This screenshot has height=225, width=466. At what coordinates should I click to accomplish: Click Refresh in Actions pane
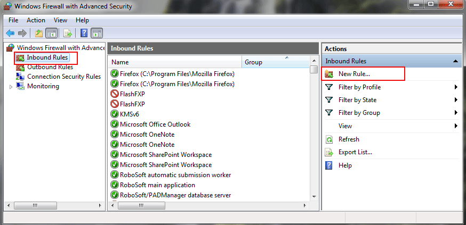pyautogui.click(x=349, y=139)
